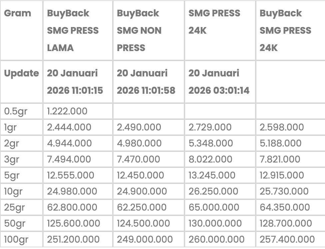The width and height of the screenshot is (325, 249).
Task: Select the BuyBack SMG PRESS LAMA header
Action: click(73, 30)
